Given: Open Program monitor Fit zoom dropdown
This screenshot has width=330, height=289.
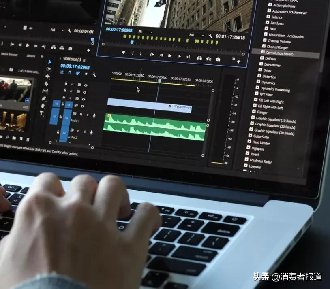Looking at the screenshot, I should point(145,32).
